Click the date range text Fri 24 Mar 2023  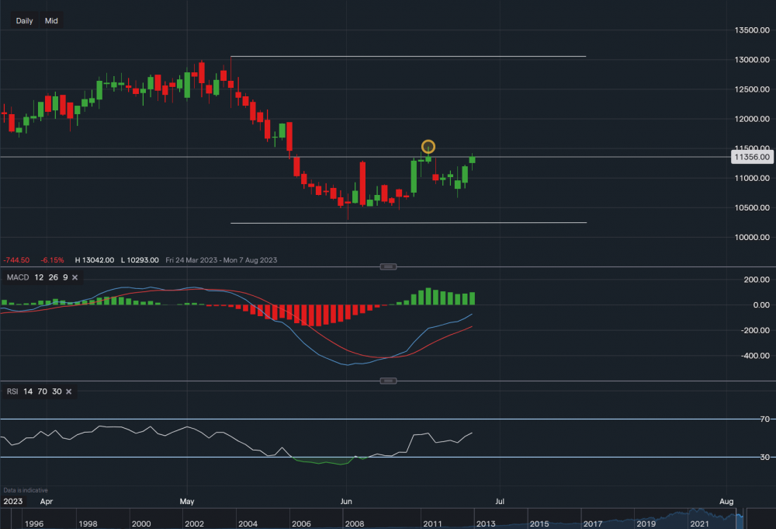click(x=192, y=260)
